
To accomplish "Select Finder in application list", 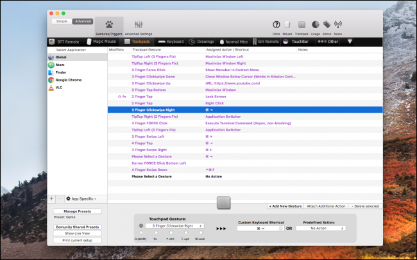I will (78, 72).
